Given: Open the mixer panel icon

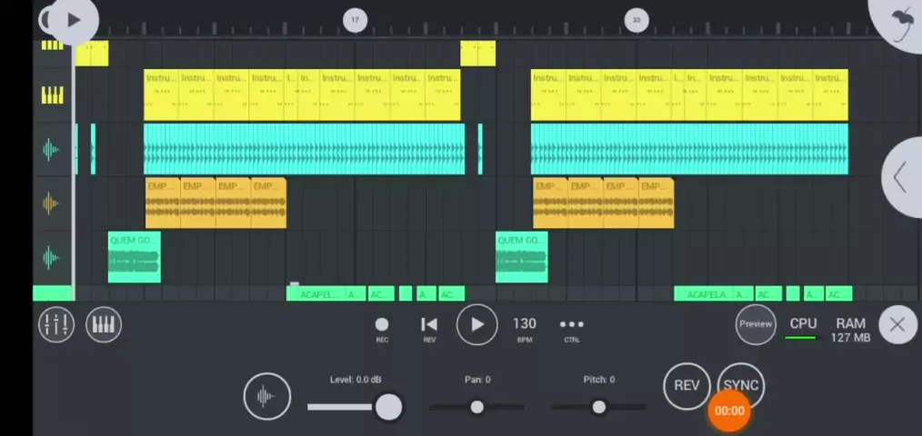Looking at the screenshot, I should tap(55, 324).
